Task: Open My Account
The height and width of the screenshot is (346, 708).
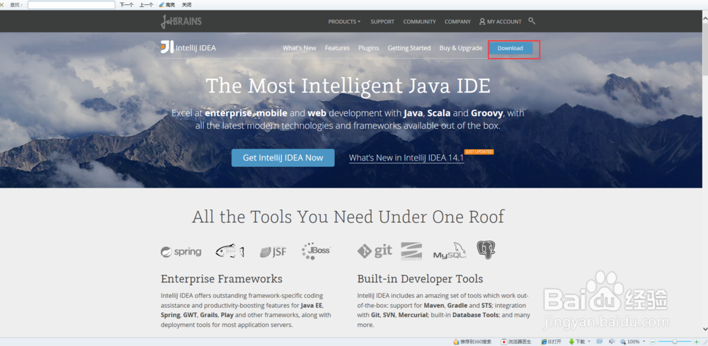Action: click(x=501, y=22)
